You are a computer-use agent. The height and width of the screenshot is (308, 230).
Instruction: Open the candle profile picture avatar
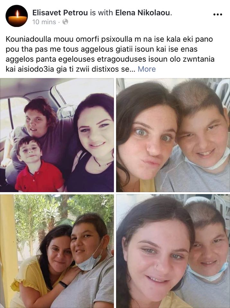tap(16, 16)
